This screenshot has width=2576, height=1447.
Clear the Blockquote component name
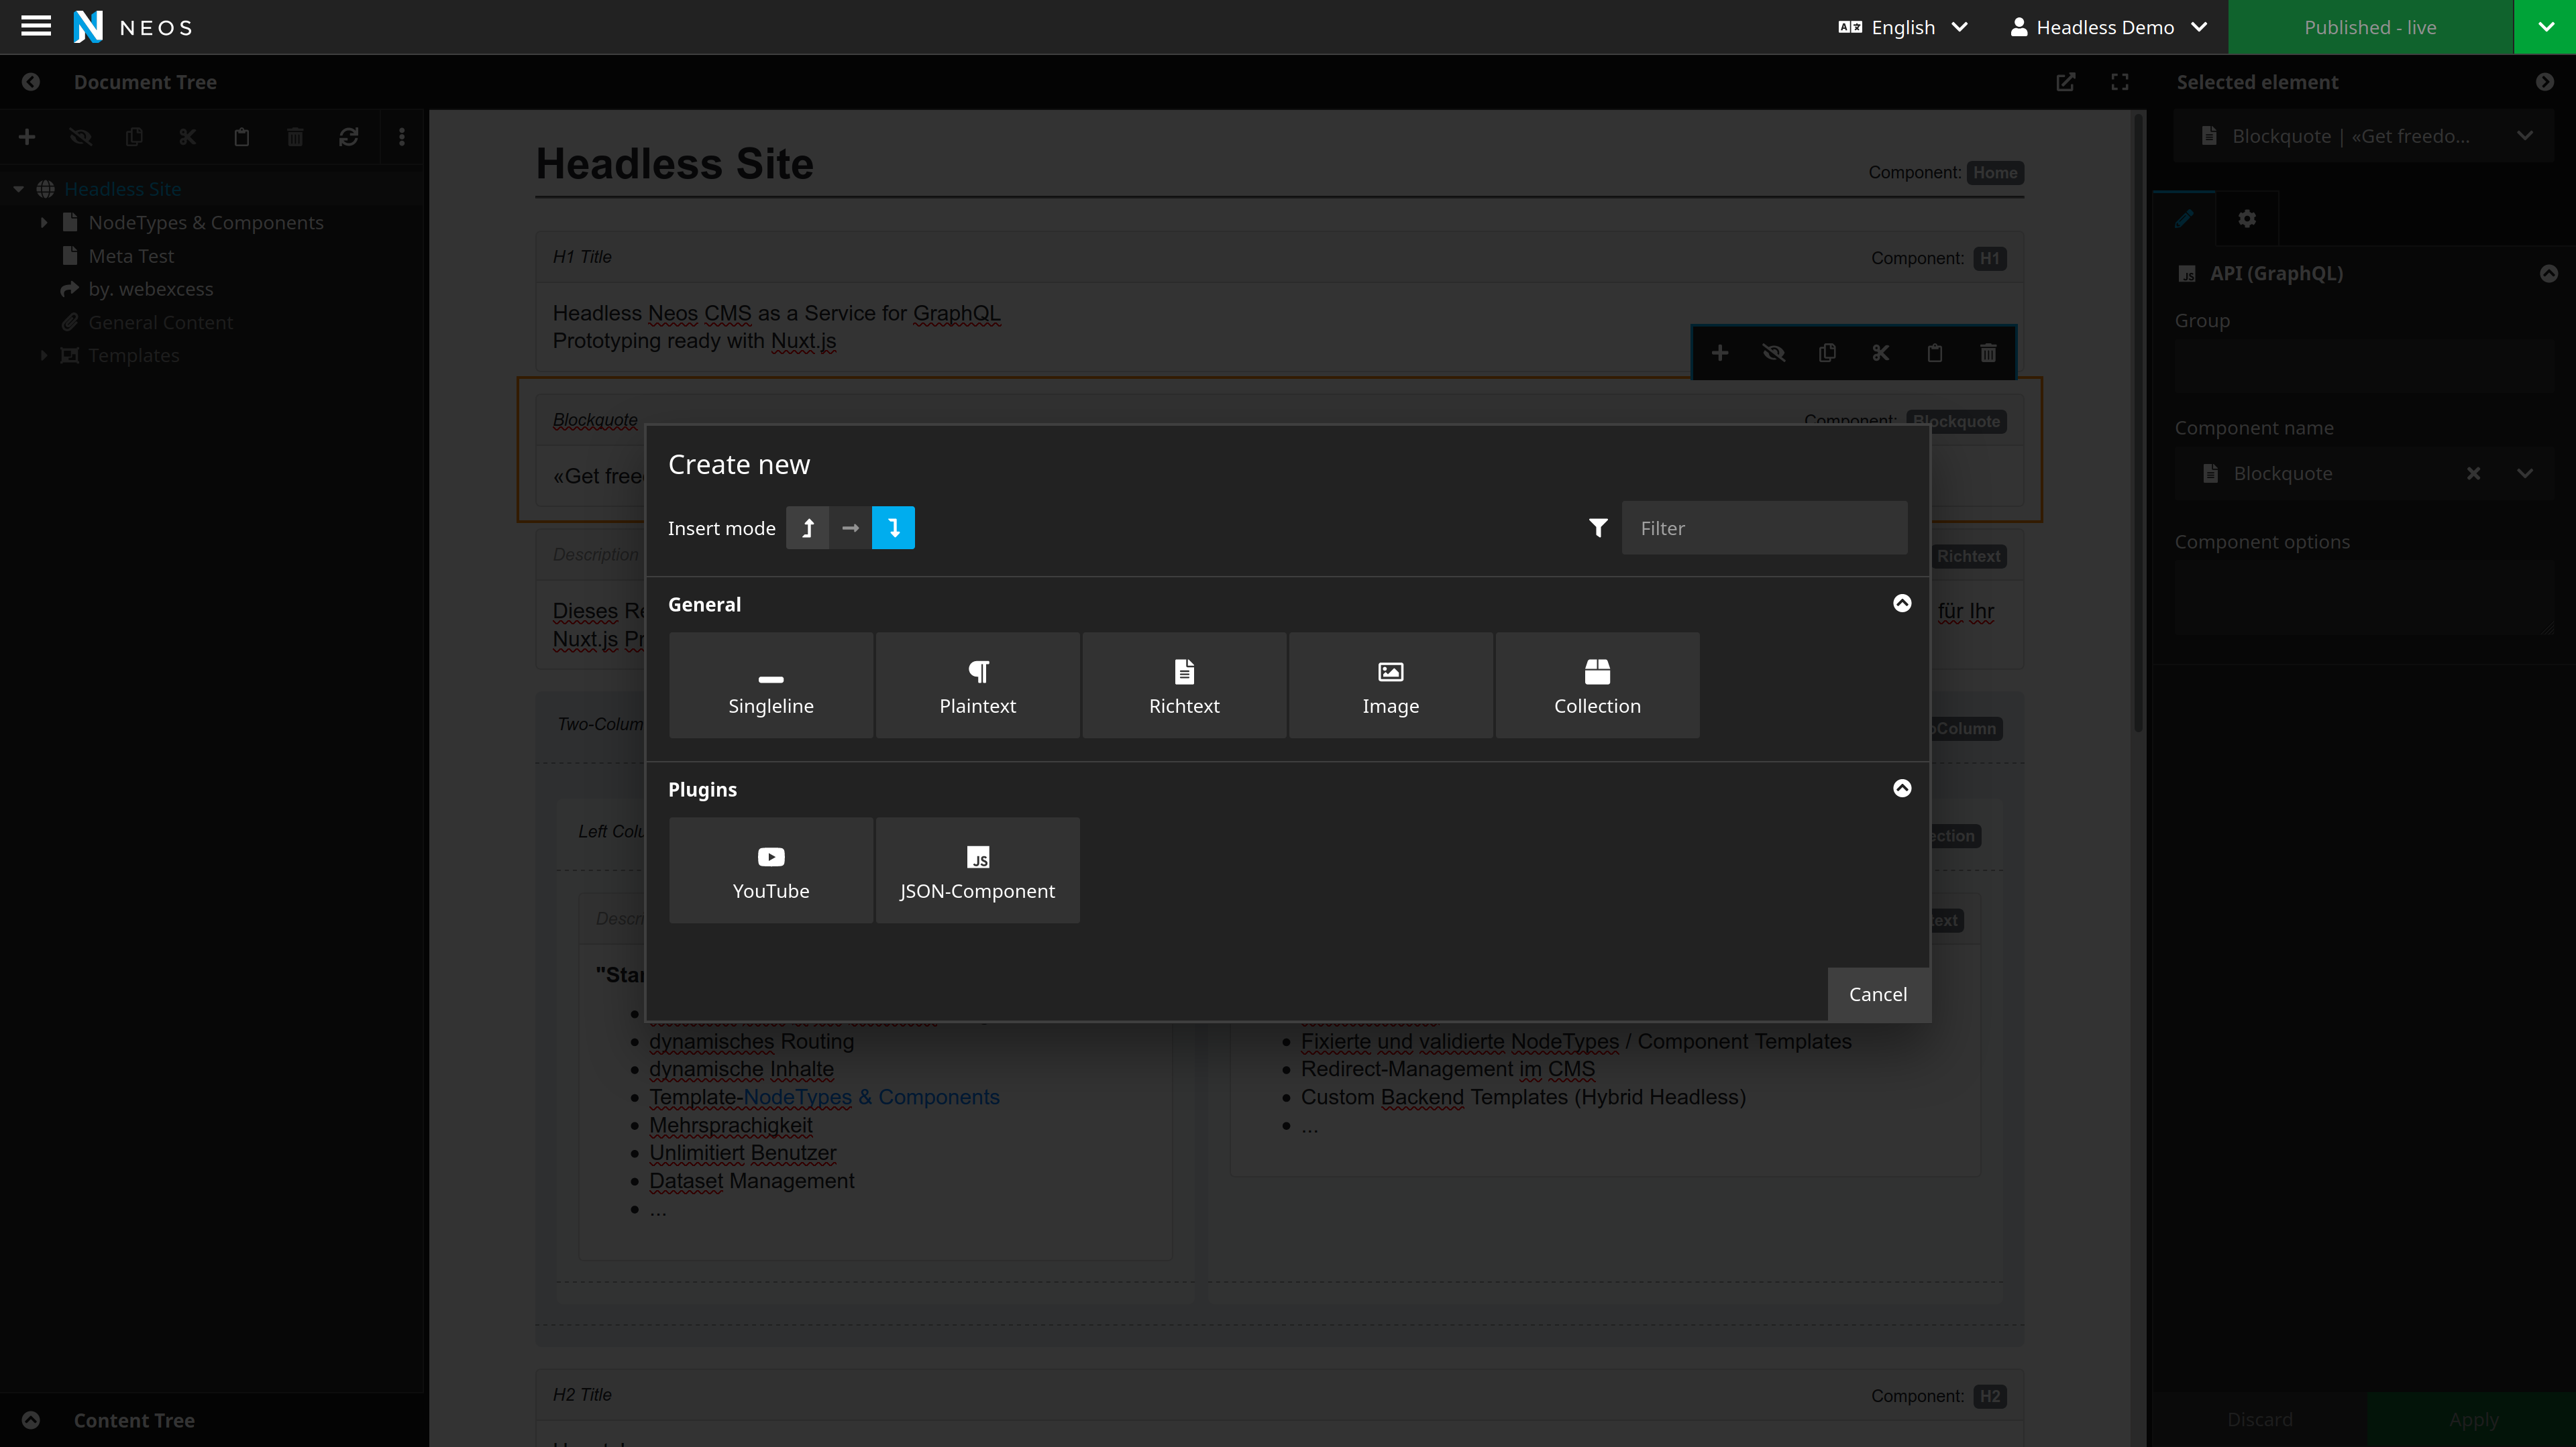tap(2473, 473)
